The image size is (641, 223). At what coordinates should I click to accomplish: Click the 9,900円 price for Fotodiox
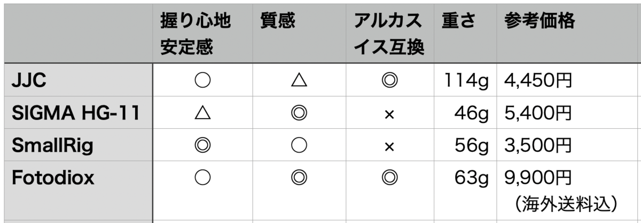pos(538,178)
